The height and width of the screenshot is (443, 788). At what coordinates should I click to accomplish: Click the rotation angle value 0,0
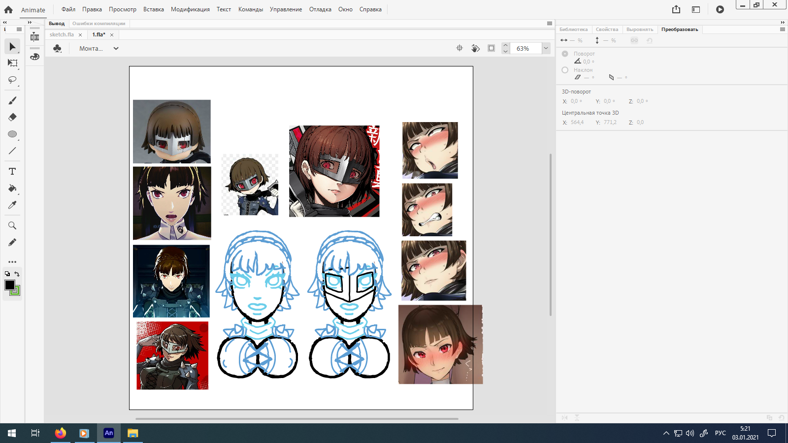click(587, 62)
